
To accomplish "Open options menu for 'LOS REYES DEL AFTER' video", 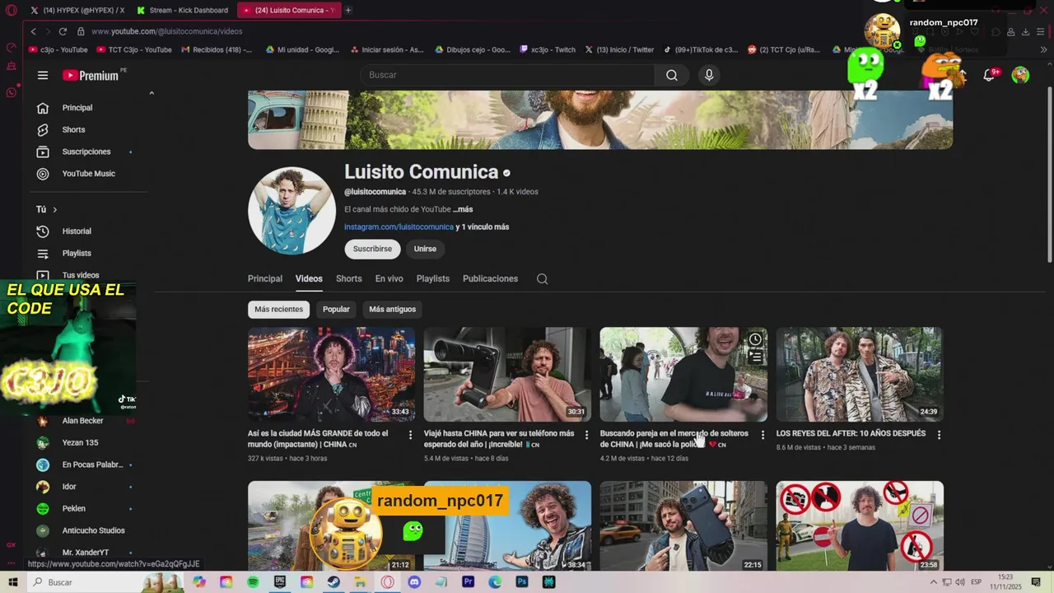I will pyautogui.click(x=939, y=434).
